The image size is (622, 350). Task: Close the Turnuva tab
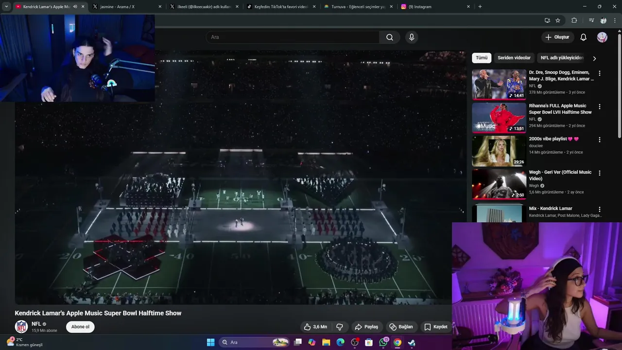392,7
